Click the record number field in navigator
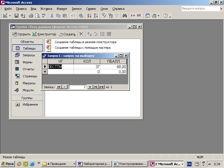This screenshot has width=224, height=168. [78, 87]
